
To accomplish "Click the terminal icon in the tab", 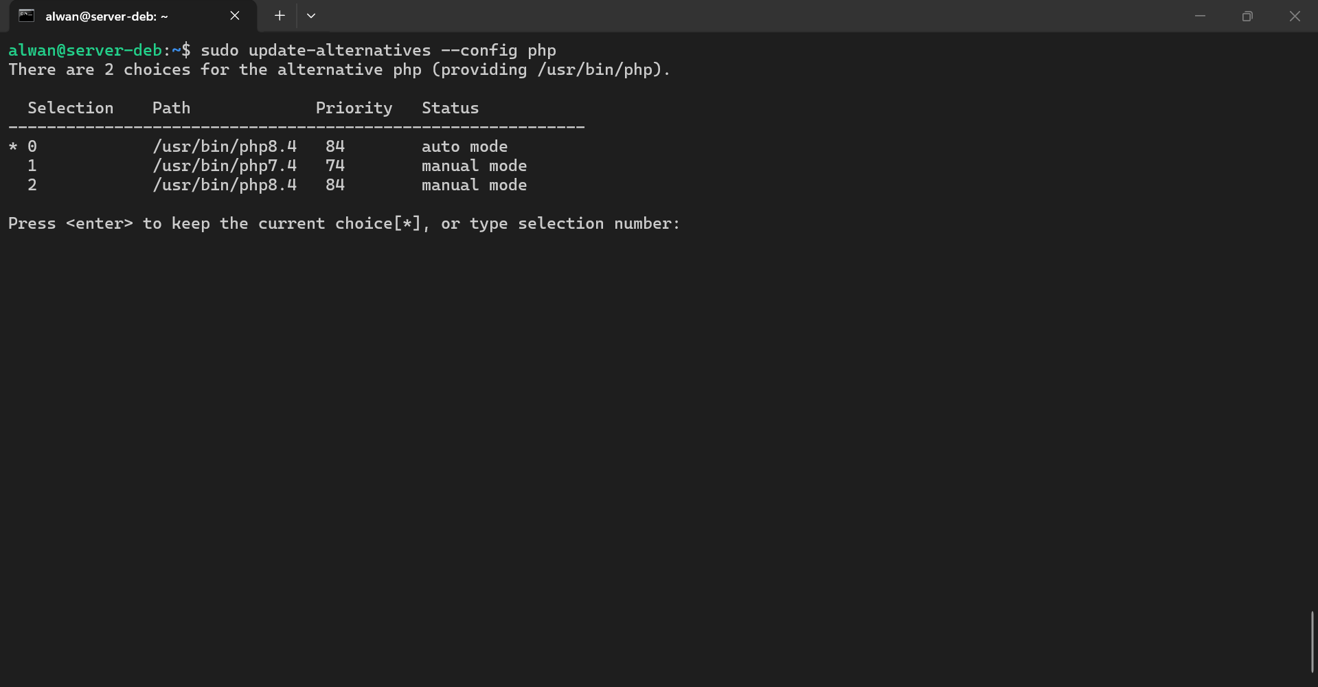I will click(x=27, y=16).
